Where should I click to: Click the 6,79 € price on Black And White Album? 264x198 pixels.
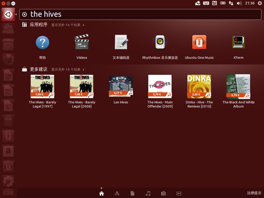[x=235, y=95]
